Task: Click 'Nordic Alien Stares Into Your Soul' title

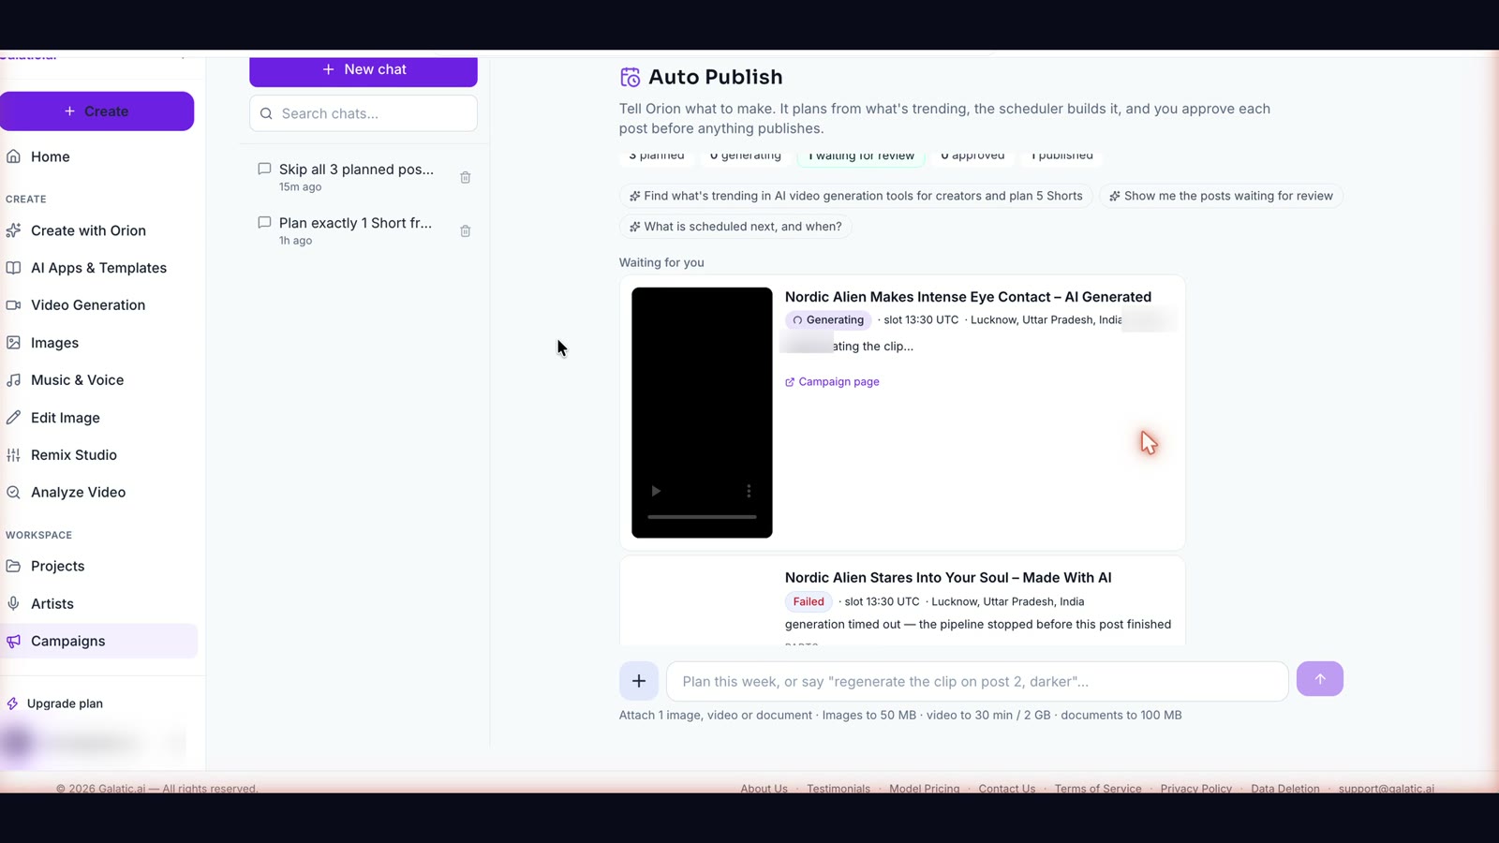Action: click(948, 578)
